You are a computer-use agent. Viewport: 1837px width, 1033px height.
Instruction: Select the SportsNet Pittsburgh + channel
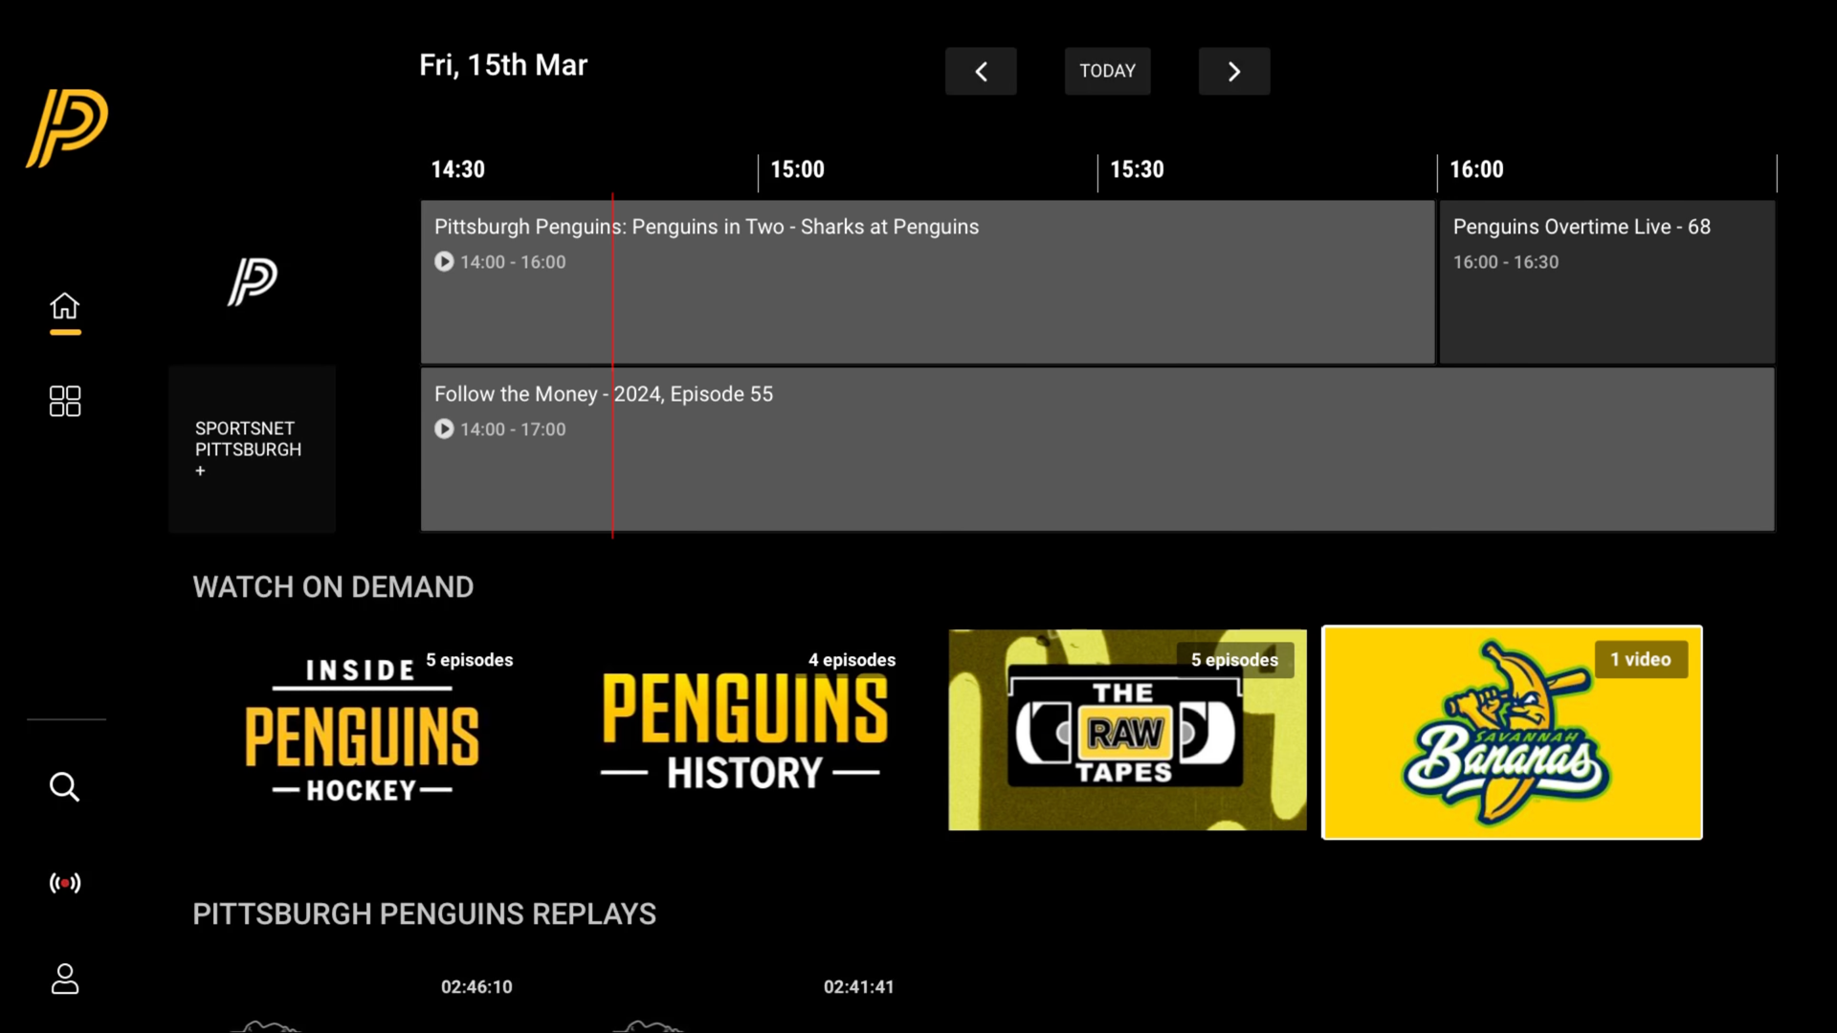[x=253, y=449]
